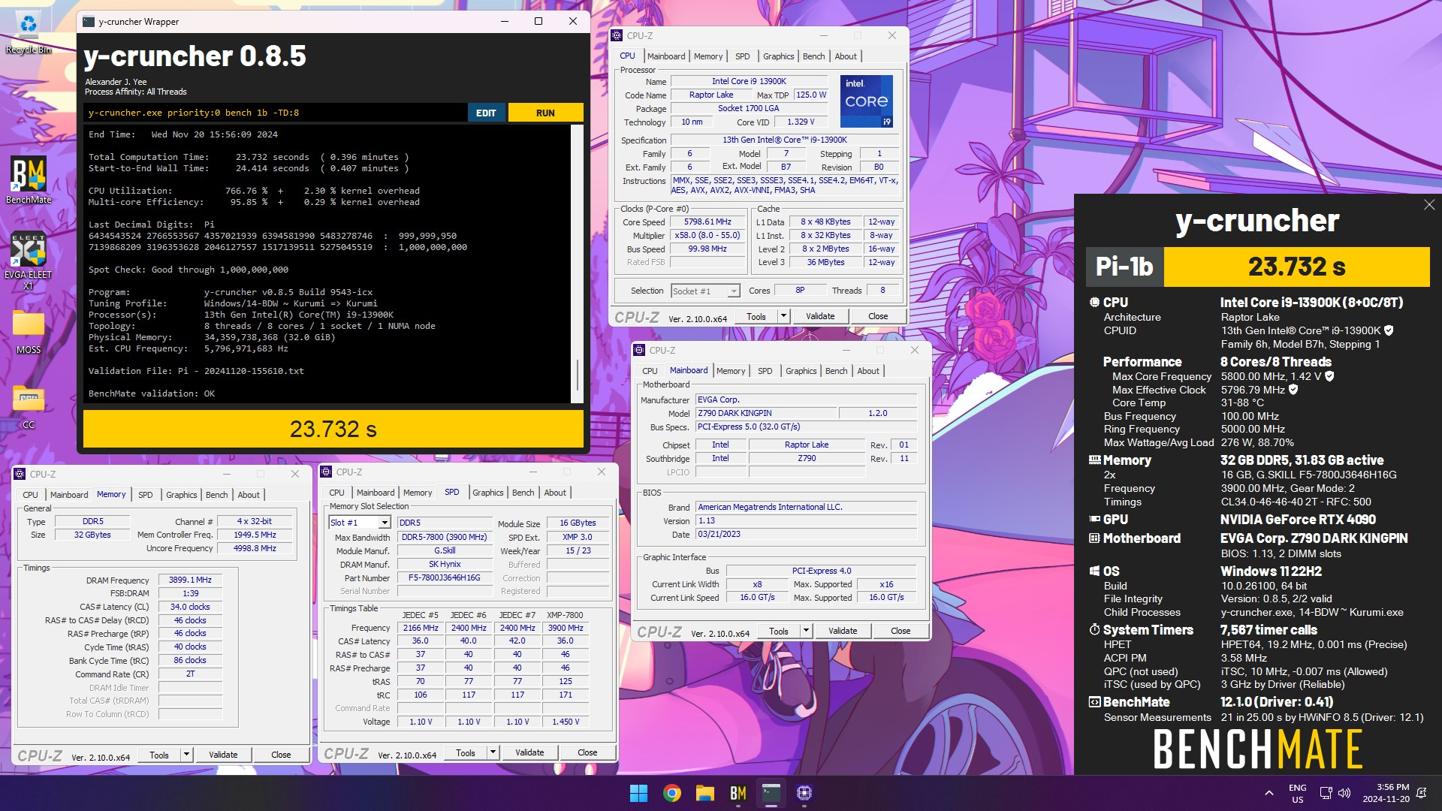Click the CPU-Z chip icon in the taskbar
This screenshot has width=1442, height=811.
(x=804, y=793)
